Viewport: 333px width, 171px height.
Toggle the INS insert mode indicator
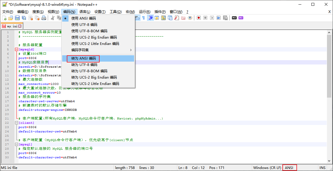pos(322,168)
